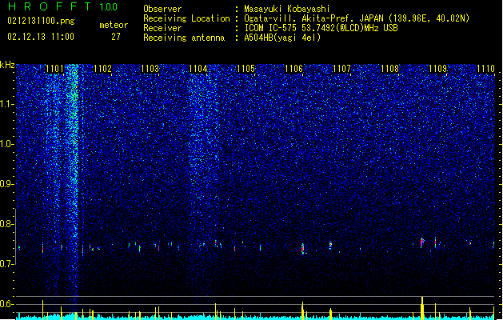Click the red meteor echo at 1106

[x=302, y=249]
